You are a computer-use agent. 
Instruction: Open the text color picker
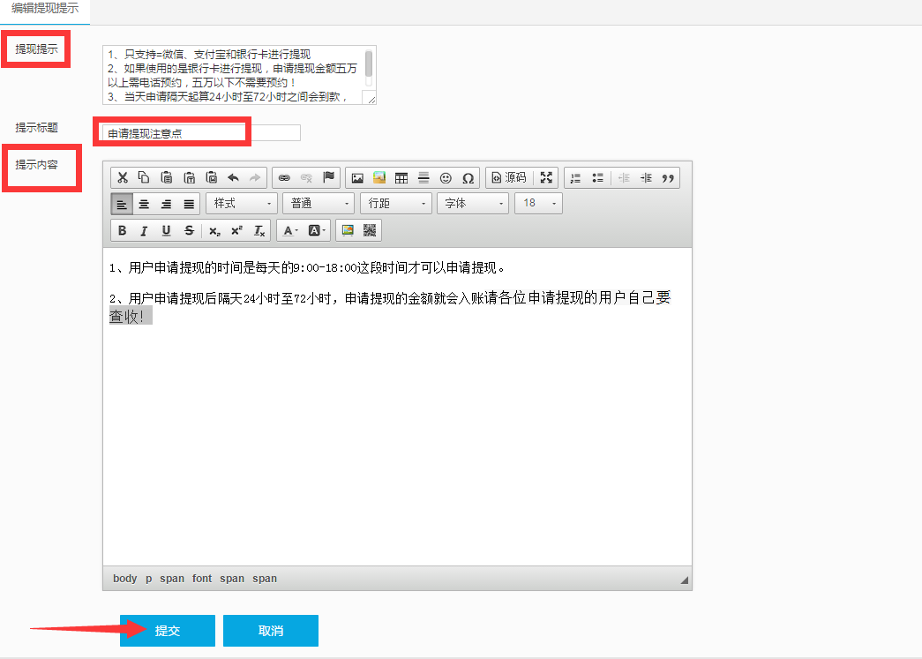click(289, 230)
